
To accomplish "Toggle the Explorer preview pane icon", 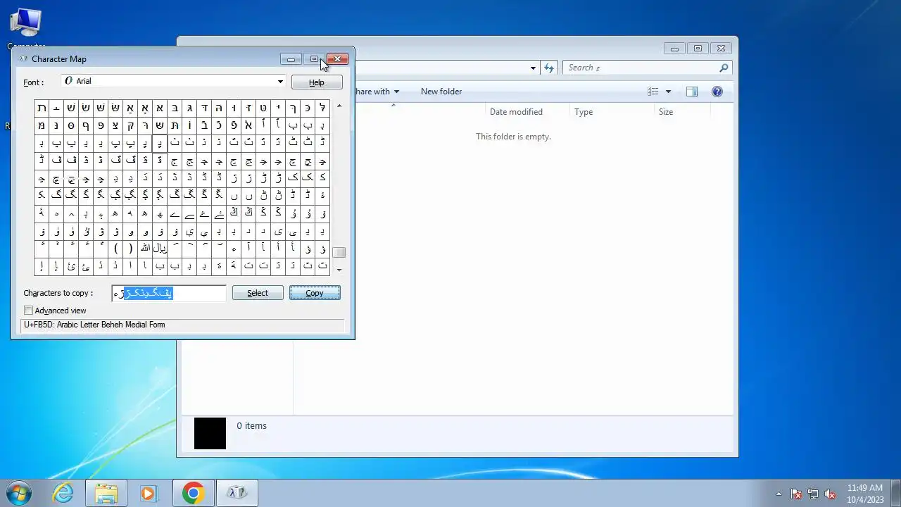I will [692, 92].
